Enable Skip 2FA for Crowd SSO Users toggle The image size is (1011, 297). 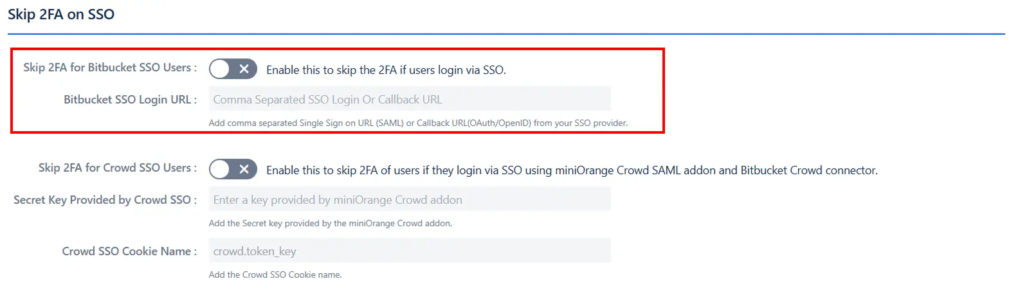(x=233, y=169)
